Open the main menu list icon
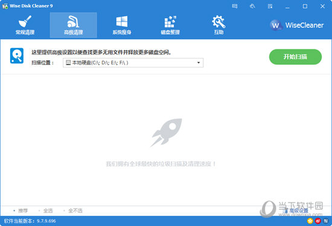The width and height of the screenshot is (332, 226). click(270, 6)
